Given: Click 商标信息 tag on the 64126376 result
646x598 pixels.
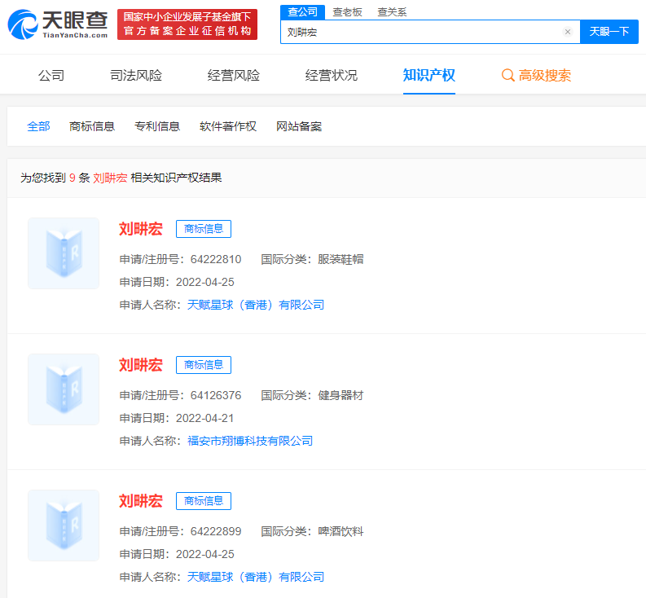Looking at the screenshot, I should (204, 365).
